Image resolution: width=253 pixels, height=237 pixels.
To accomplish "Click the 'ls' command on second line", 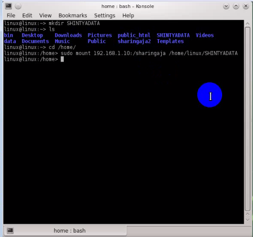I will (x=52, y=29).
